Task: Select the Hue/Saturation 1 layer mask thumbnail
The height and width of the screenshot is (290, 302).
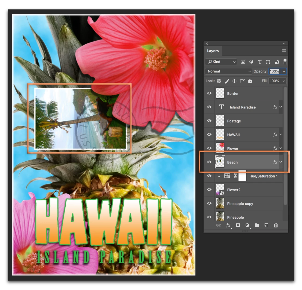Action: pos(242,176)
